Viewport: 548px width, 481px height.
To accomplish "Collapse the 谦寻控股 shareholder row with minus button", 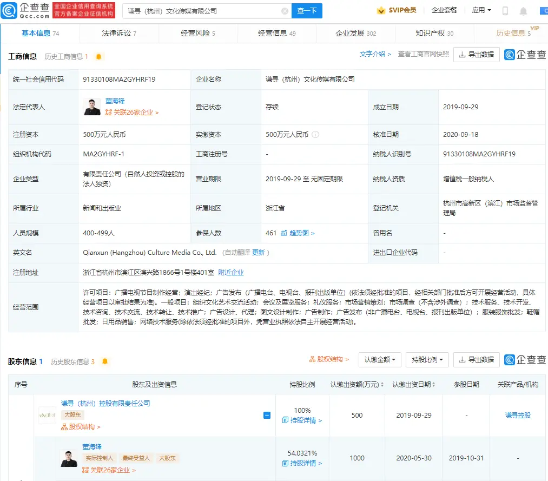I will tap(267, 416).
